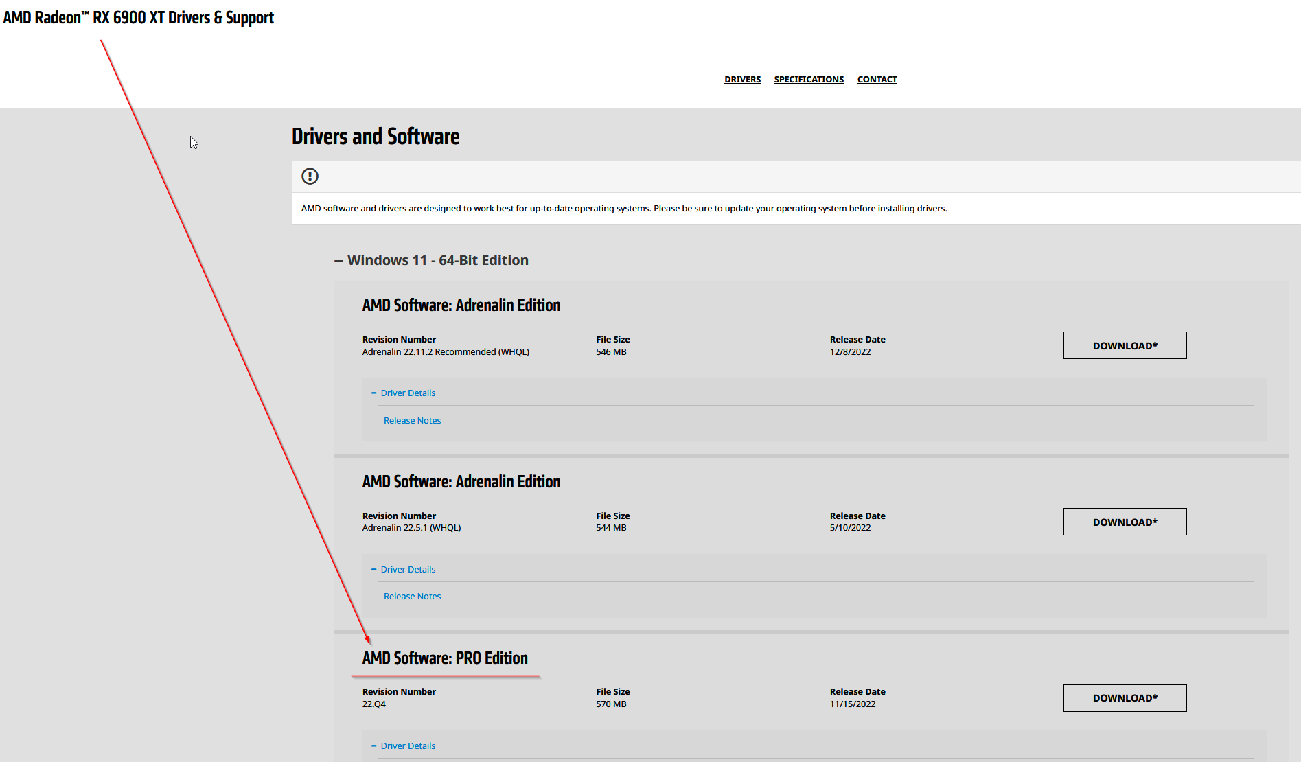
Task: Click the file size '544 MB'
Action: (611, 528)
